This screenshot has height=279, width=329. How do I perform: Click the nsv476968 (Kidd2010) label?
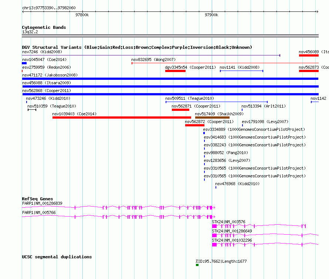237,184
